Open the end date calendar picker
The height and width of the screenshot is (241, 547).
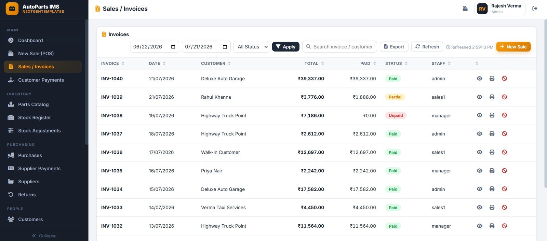(x=225, y=47)
